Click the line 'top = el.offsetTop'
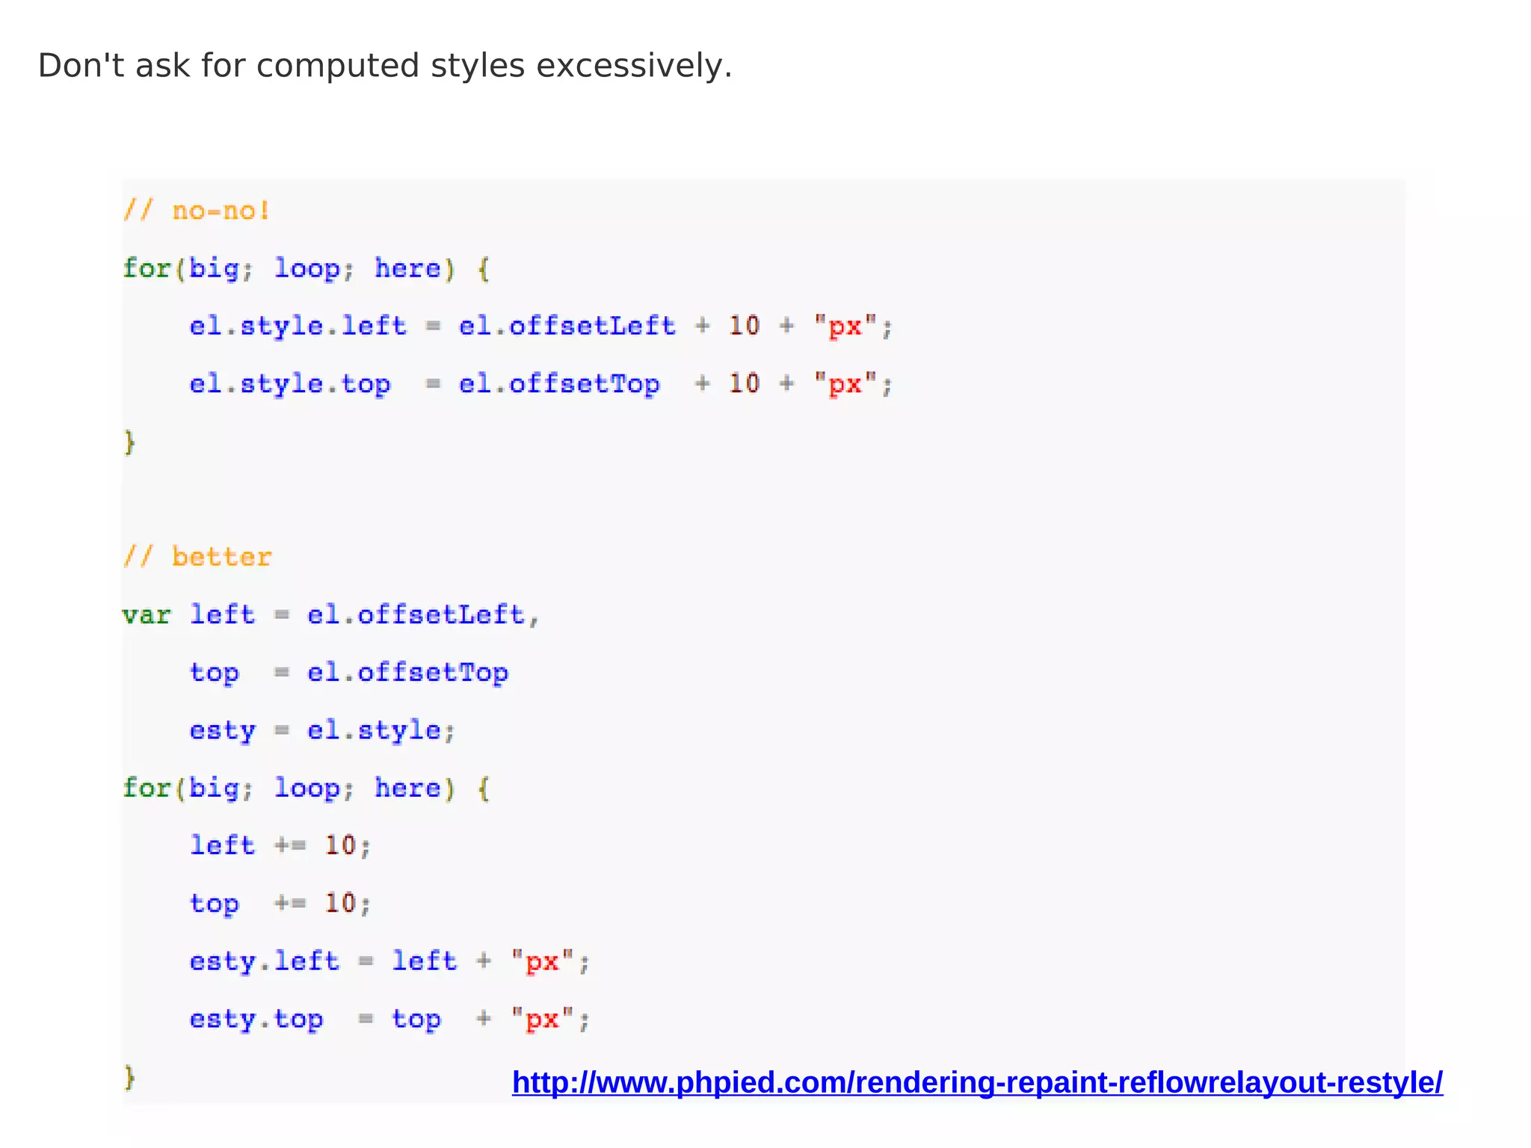This screenshot has height=1148, width=1531. (349, 673)
